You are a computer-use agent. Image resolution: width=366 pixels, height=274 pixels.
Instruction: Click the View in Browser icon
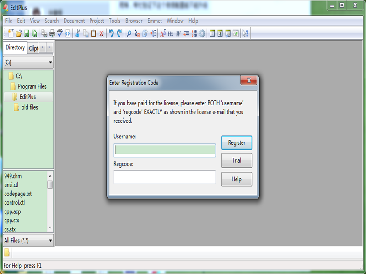coord(68,33)
